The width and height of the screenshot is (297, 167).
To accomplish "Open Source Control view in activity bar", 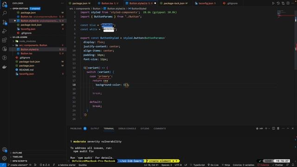I will coord(4,22).
